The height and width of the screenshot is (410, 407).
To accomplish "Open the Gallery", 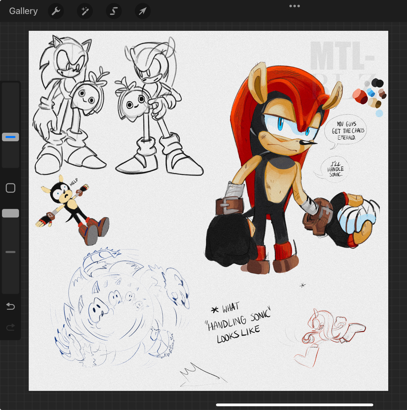I will pos(23,11).
